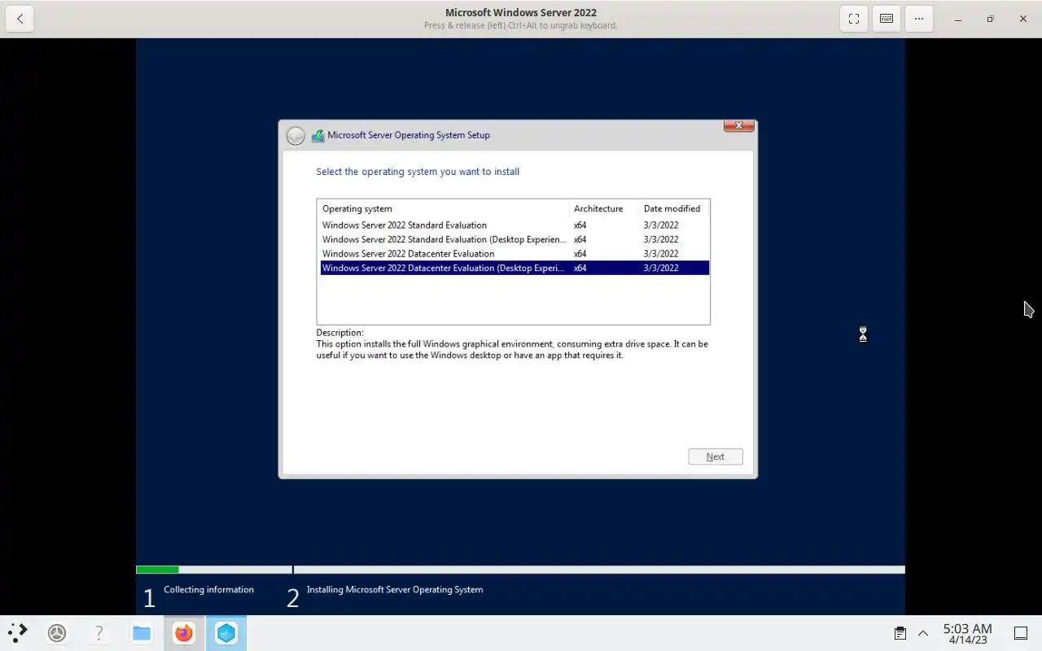
Task: Open the help question mark icon
Action: coord(99,632)
